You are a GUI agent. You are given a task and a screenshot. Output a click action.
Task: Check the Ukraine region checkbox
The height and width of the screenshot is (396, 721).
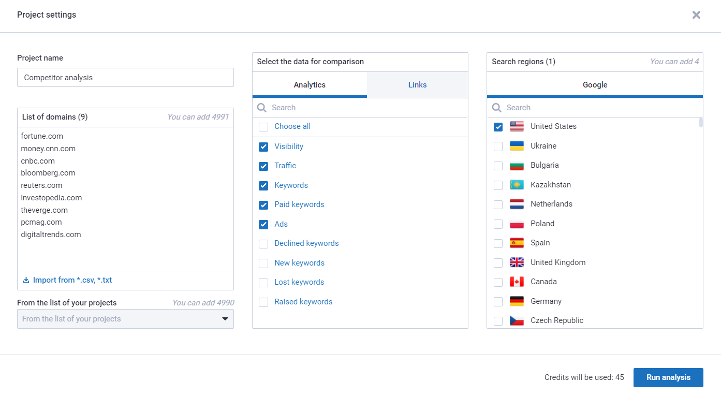pos(498,146)
